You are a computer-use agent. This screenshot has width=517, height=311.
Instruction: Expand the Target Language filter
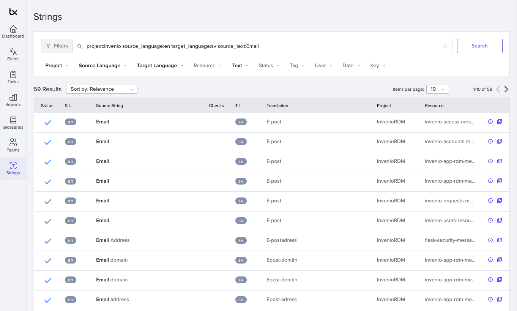pos(160,66)
